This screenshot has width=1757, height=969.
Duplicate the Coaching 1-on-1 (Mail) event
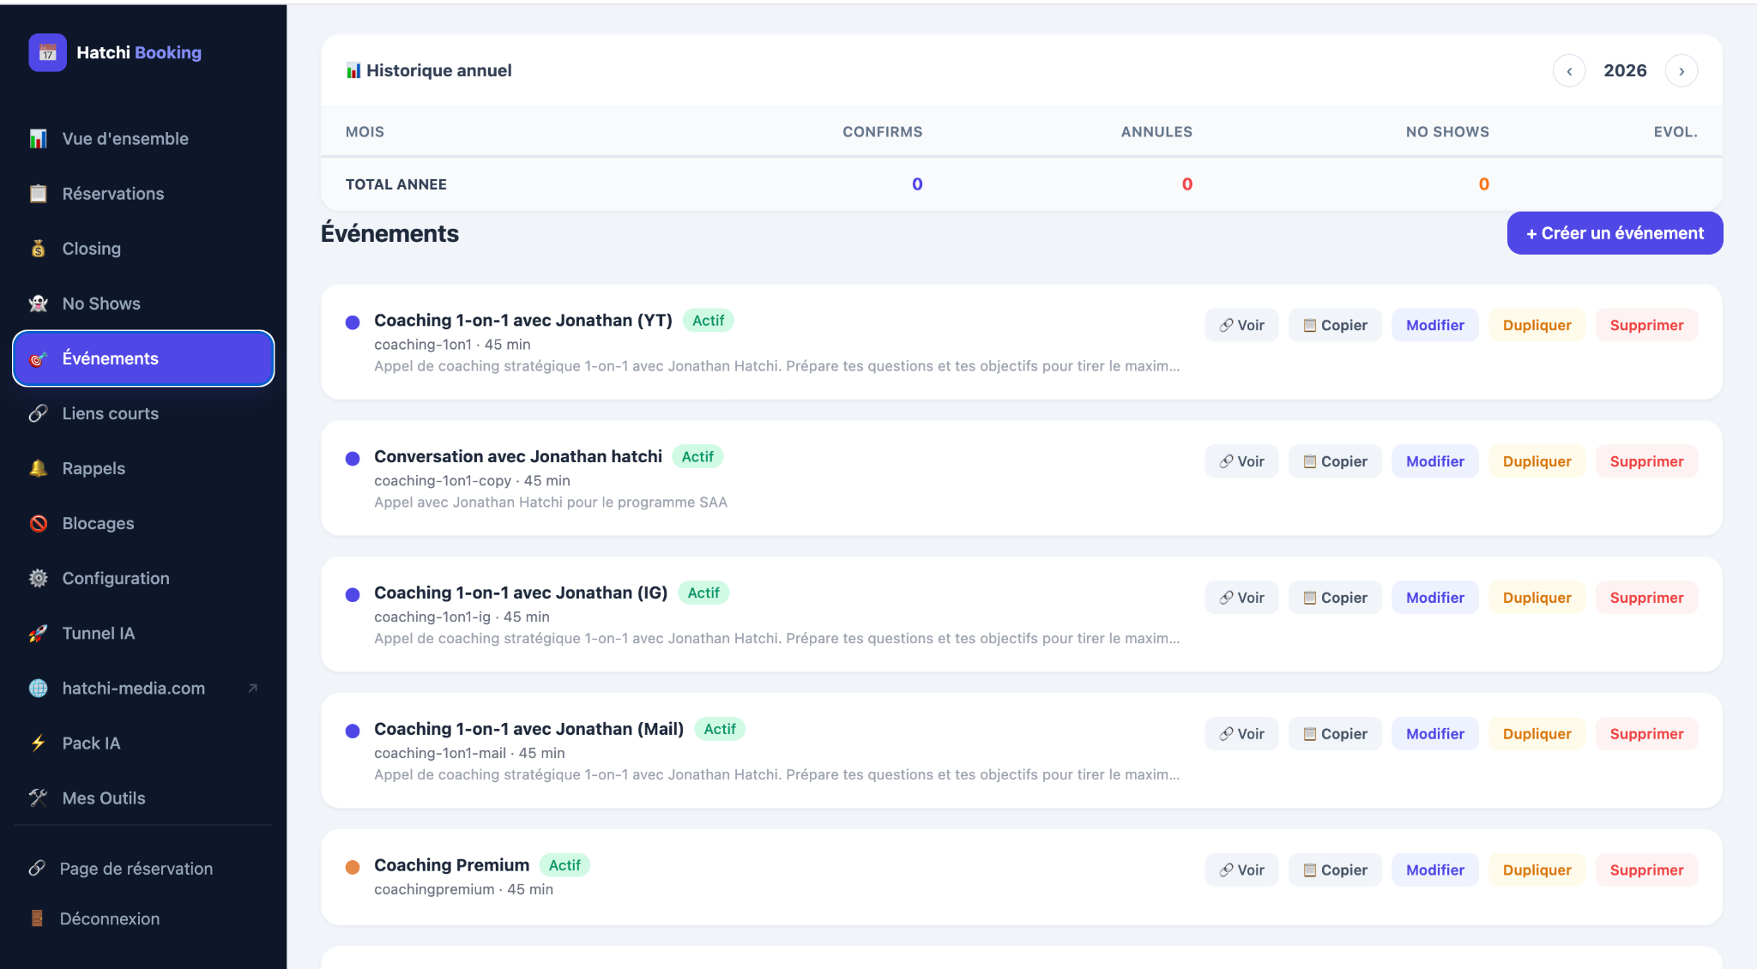[x=1537, y=734]
